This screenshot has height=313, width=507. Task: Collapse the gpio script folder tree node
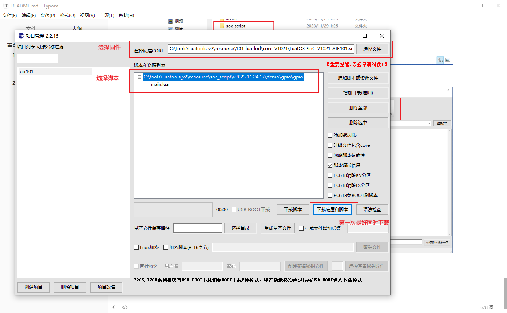pyautogui.click(x=139, y=77)
